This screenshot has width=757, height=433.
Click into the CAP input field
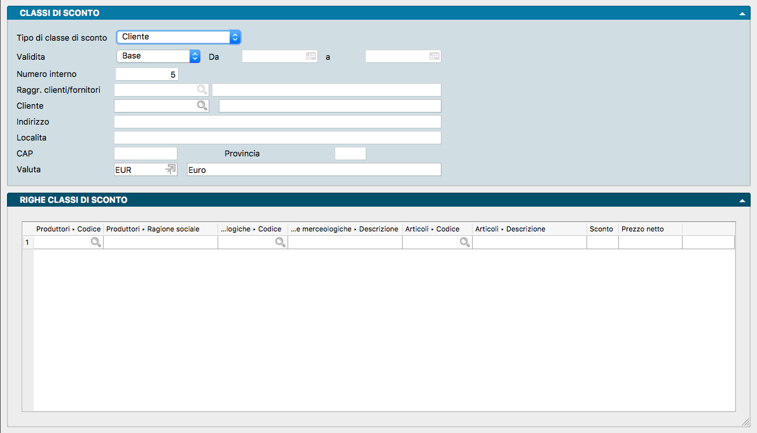coord(145,153)
